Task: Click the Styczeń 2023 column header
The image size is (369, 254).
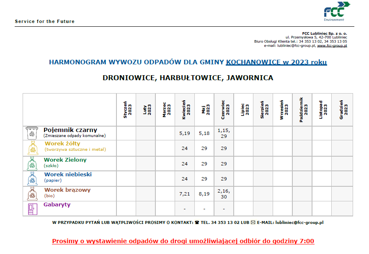Action: [126, 109]
